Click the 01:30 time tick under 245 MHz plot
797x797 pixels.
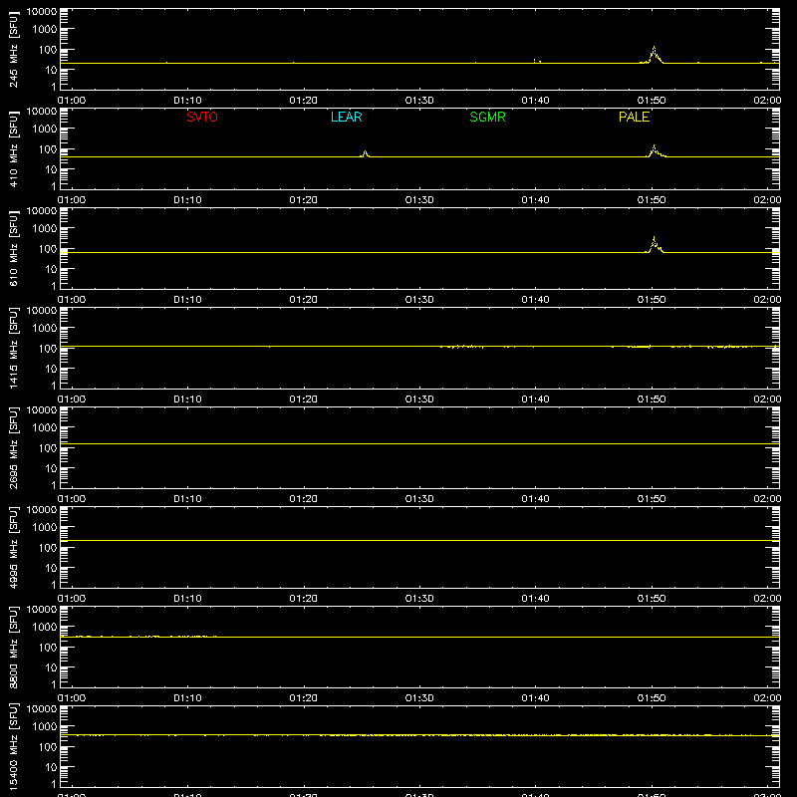[x=419, y=101]
